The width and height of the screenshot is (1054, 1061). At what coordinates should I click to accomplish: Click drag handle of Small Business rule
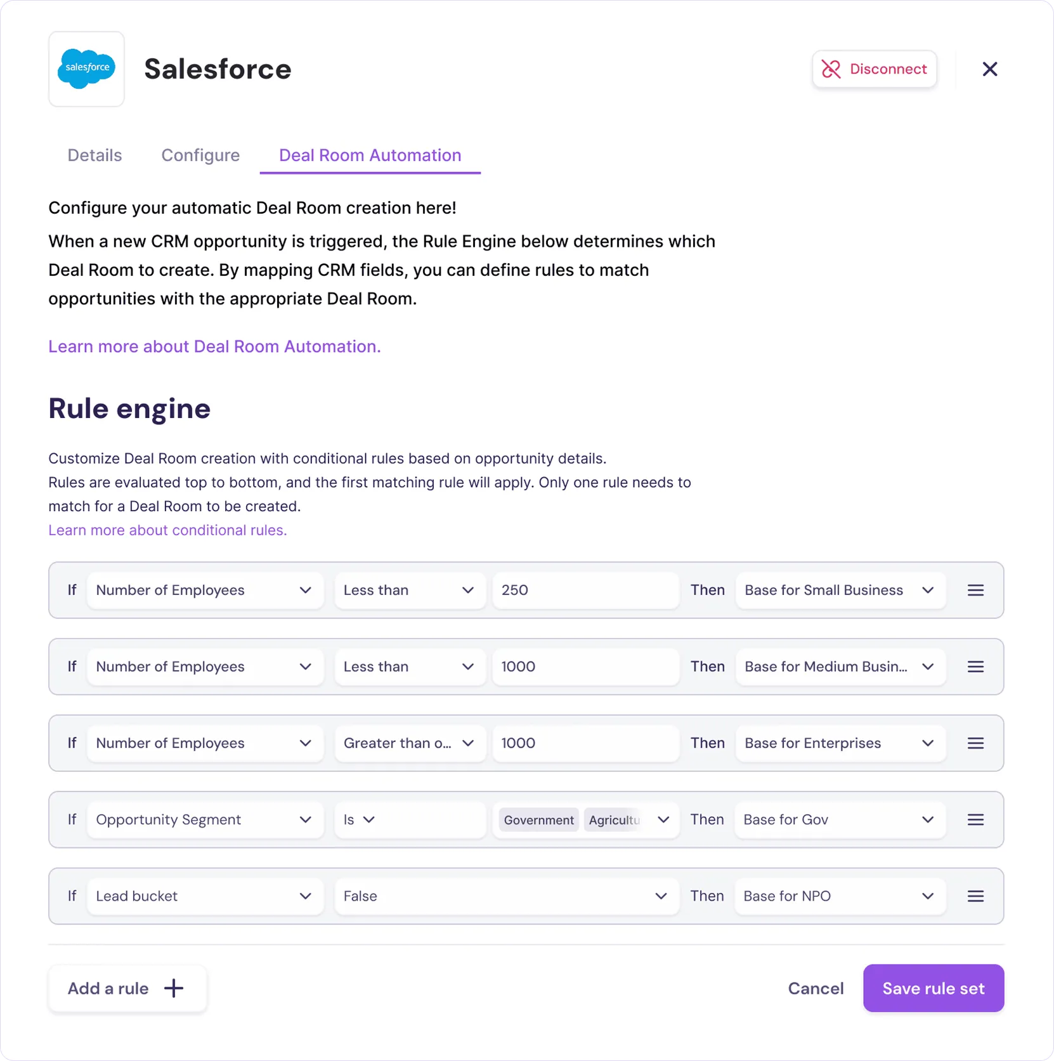pos(975,590)
